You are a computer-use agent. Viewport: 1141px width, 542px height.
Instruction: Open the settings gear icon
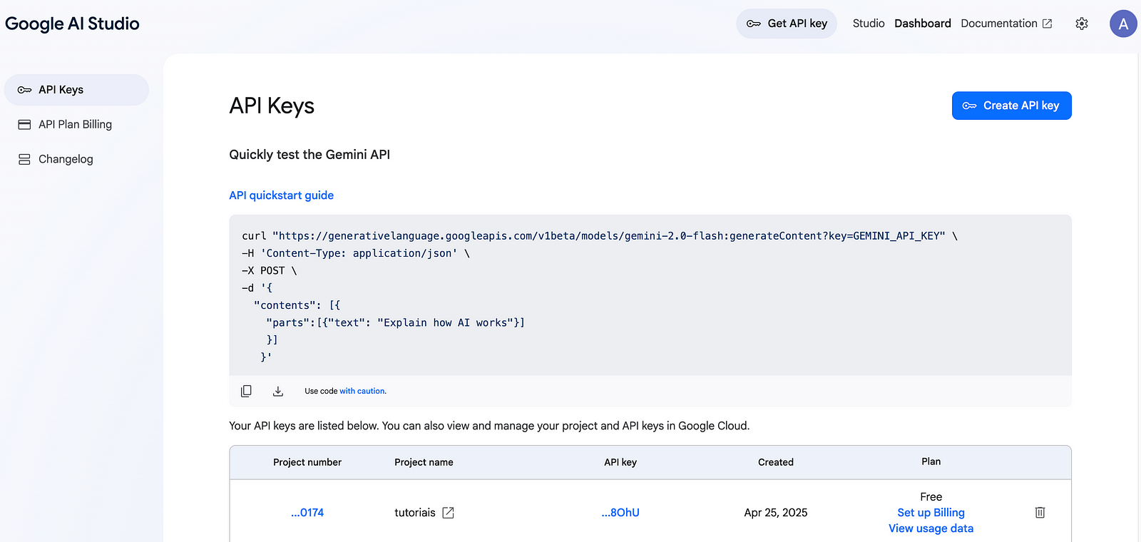[1082, 24]
